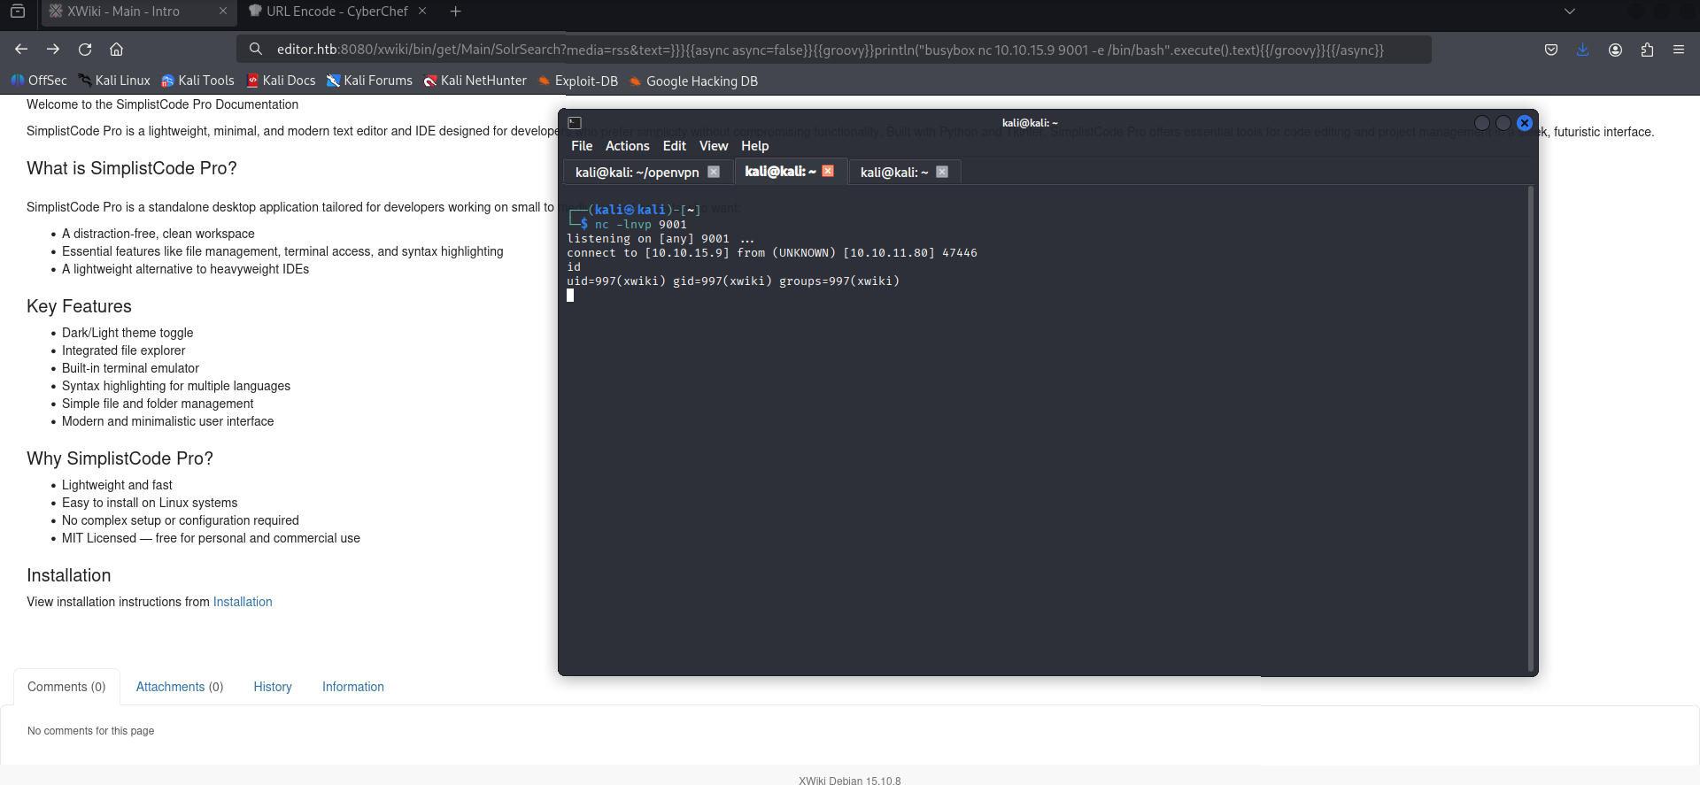Open the terminal Edit menu
The width and height of the screenshot is (1700, 785).
click(675, 146)
